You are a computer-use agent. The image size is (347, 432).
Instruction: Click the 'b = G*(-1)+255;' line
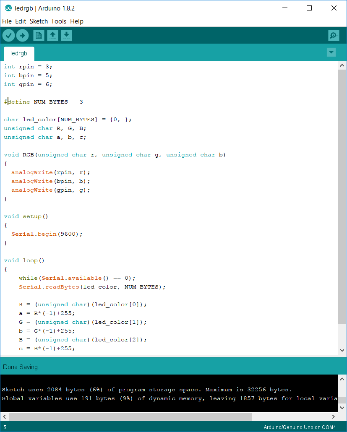(x=47, y=331)
